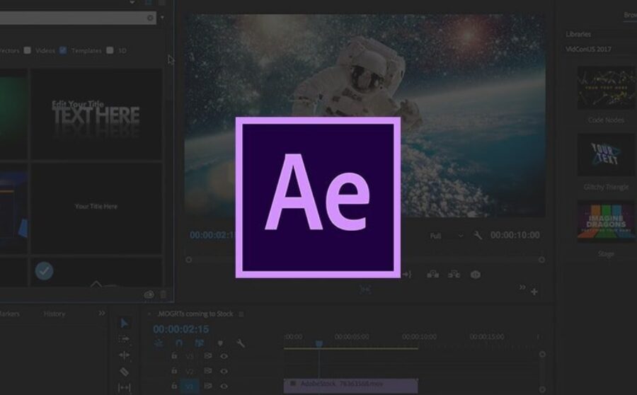Uncheck the Templates checkbox
The width and height of the screenshot is (637, 395).
[63, 50]
